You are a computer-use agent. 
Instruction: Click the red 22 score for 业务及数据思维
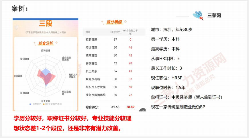tap(130, 95)
